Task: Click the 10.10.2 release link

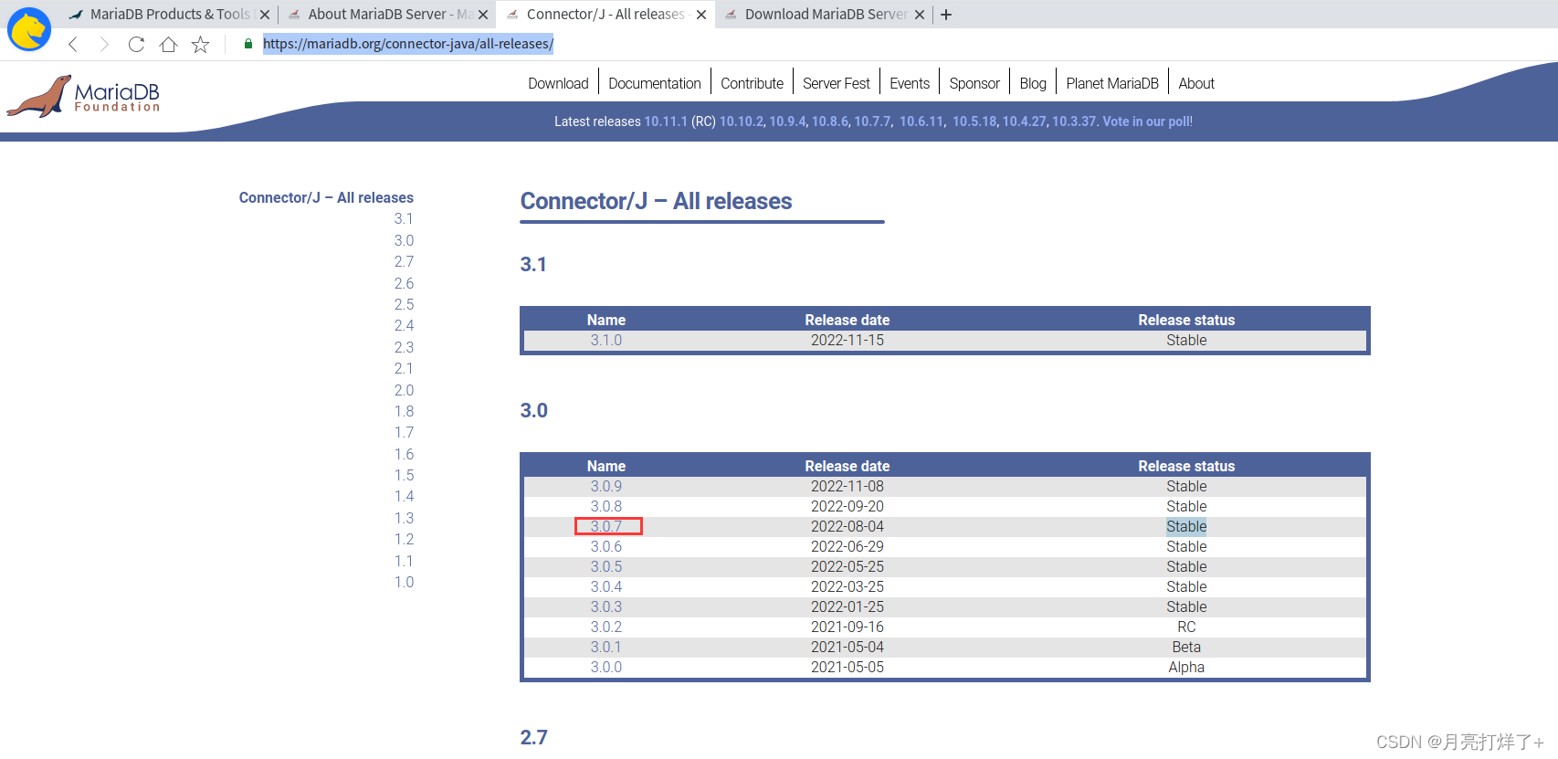Action: [x=741, y=121]
